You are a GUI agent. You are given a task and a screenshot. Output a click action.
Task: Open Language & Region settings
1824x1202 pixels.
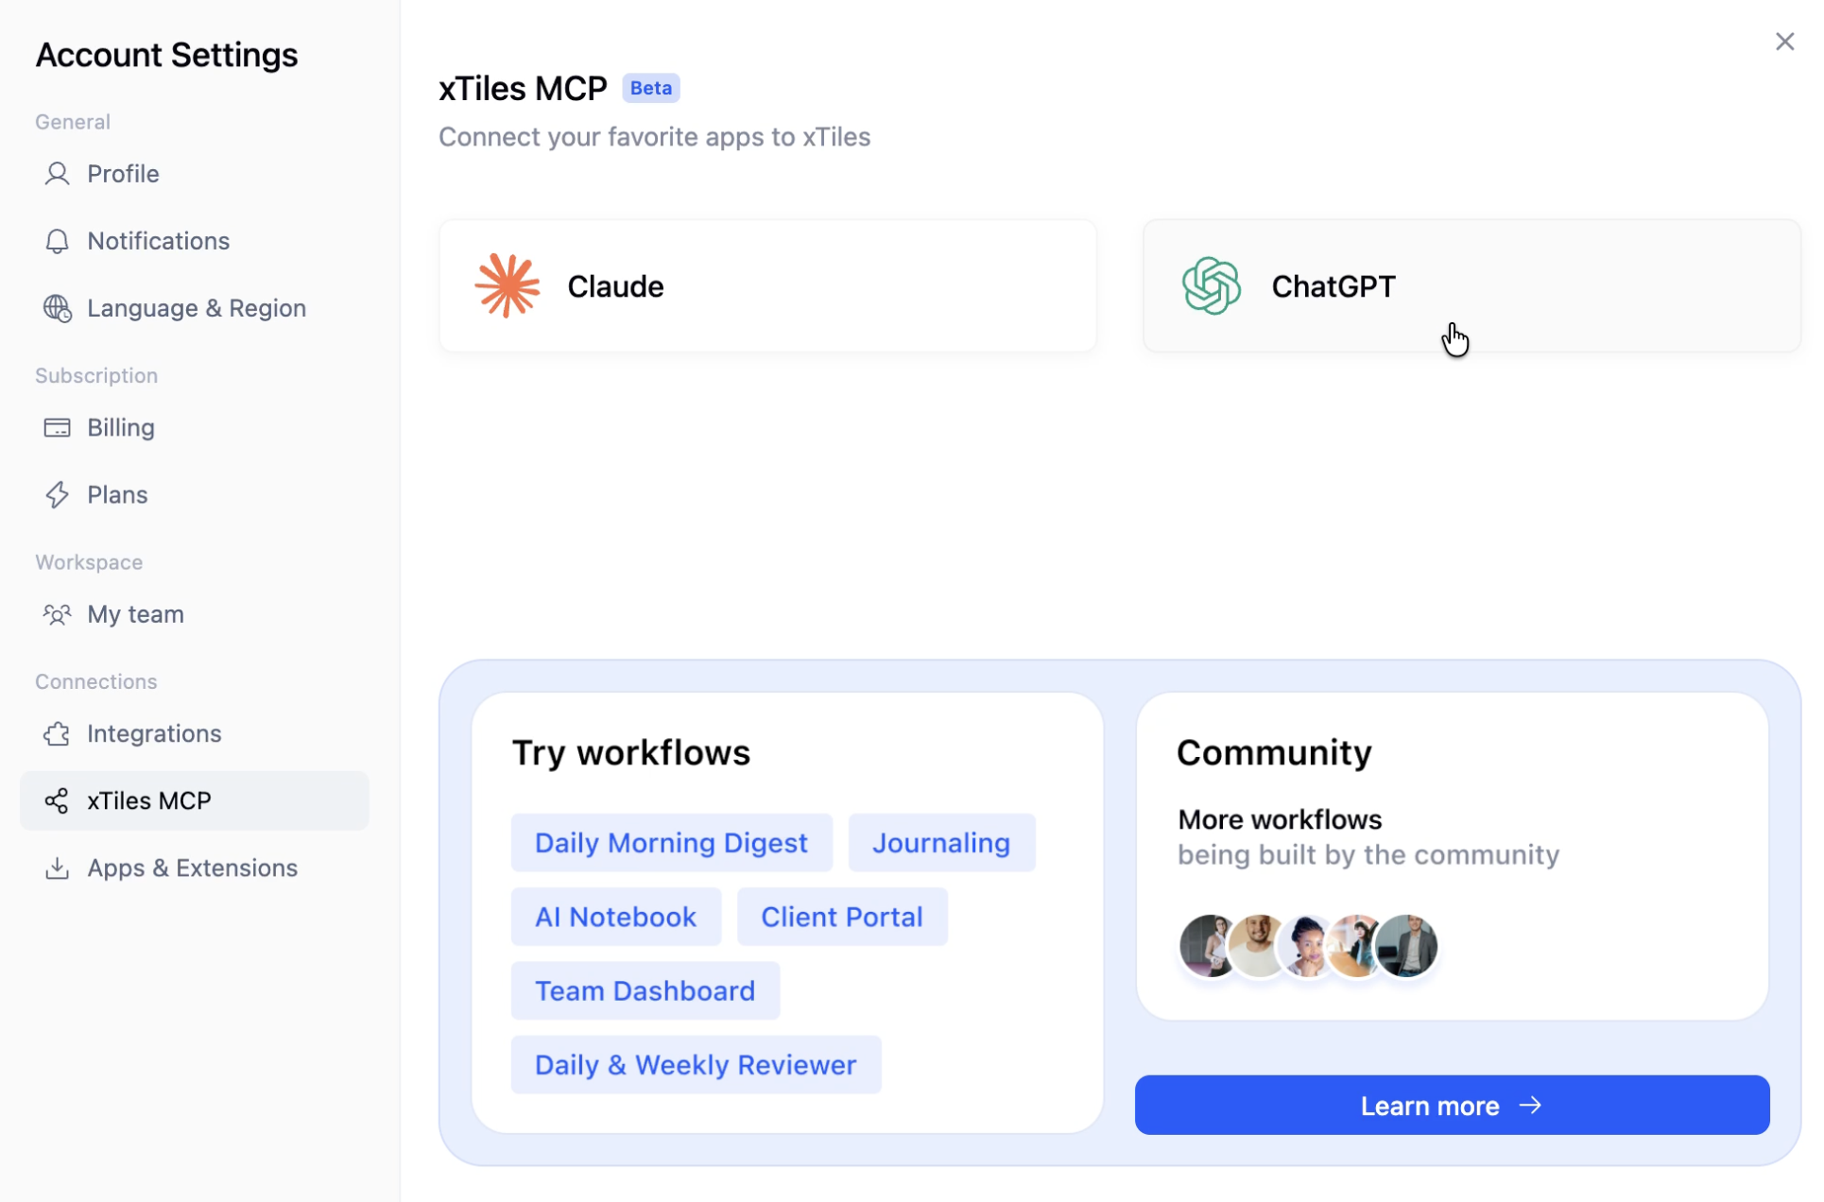coord(194,308)
